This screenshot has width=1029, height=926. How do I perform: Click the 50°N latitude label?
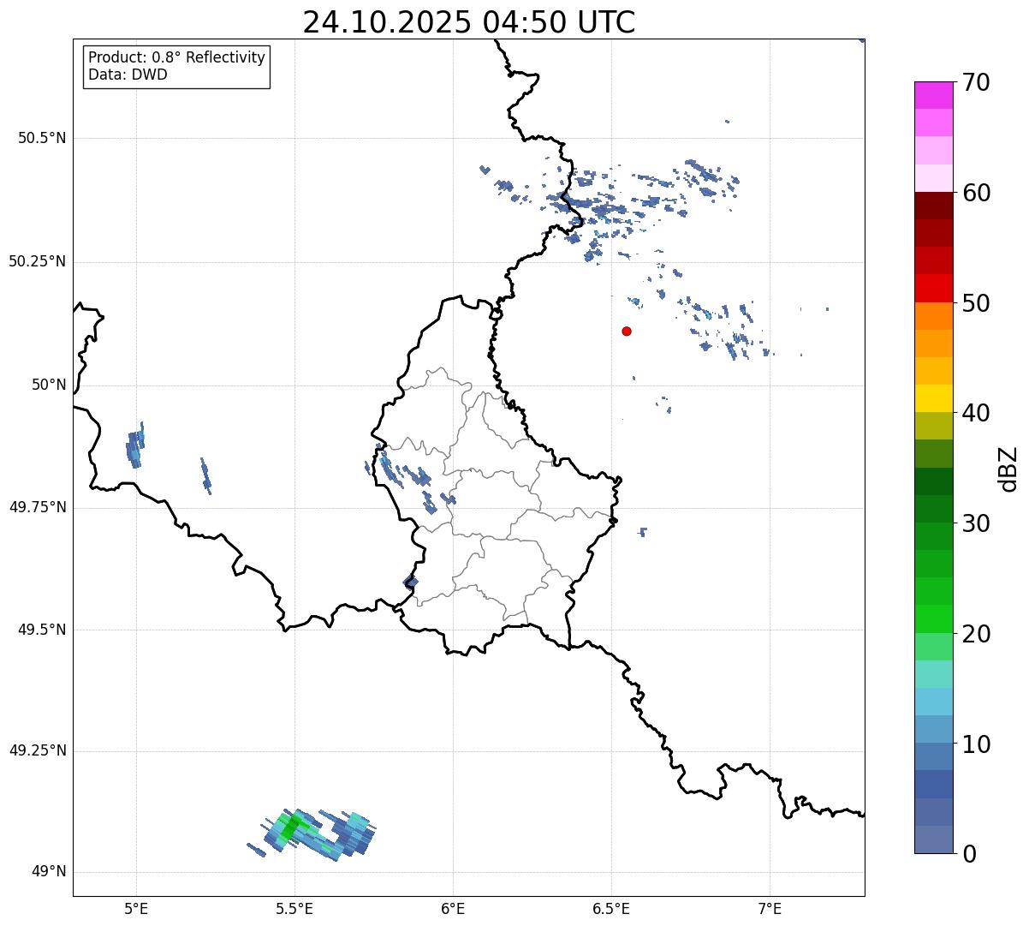pyautogui.click(x=49, y=385)
